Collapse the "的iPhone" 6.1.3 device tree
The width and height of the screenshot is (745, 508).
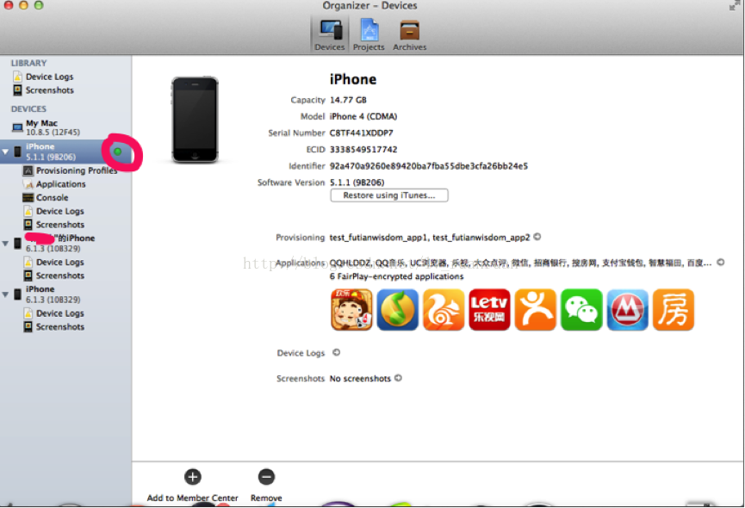[x=5, y=244]
